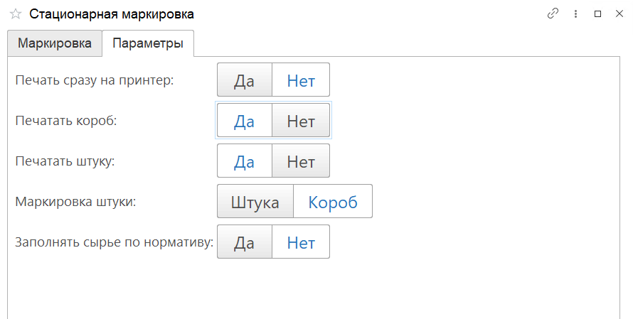Set Печать сразу на принтер to Да

pyautogui.click(x=245, y=80)
